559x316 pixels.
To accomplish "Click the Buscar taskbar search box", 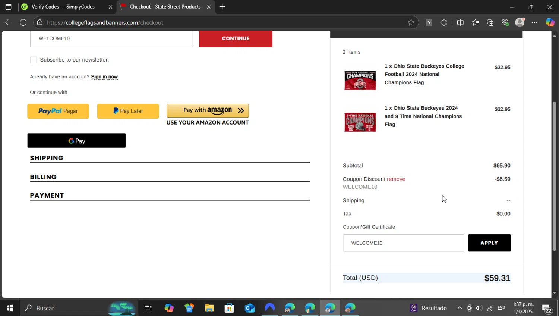I will pyautogui.click(x=79, y=308).
